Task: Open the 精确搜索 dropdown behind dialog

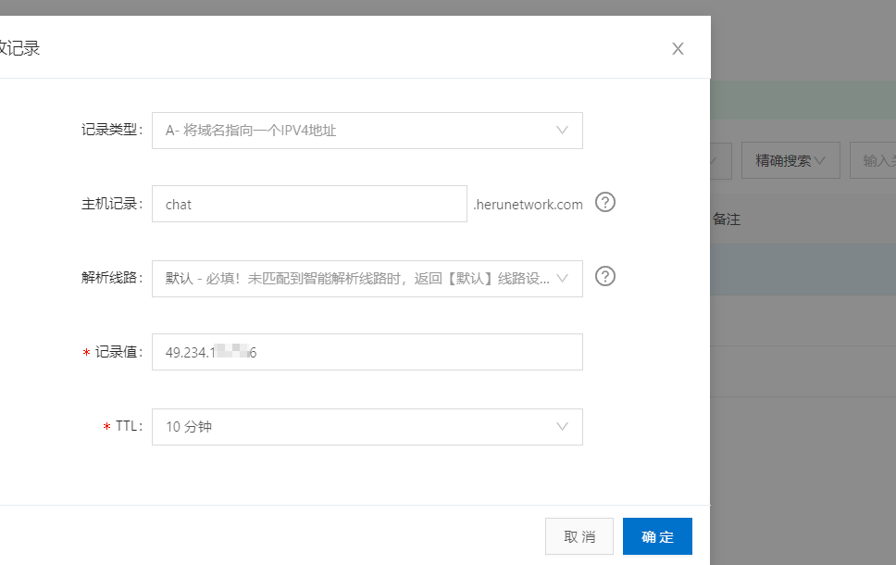Action: [790, 160]
